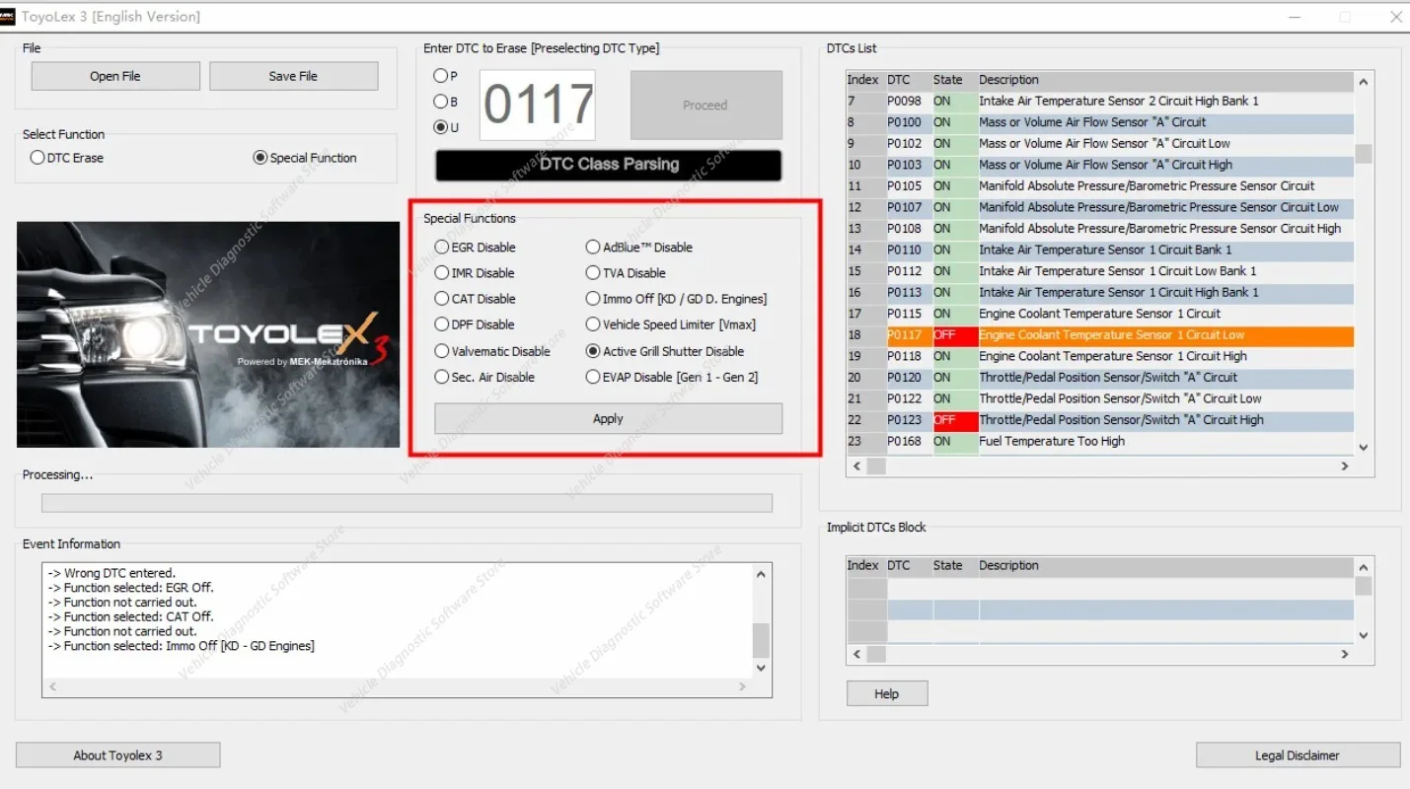
Task: Click the Save File button
Action: coord(293,76)
